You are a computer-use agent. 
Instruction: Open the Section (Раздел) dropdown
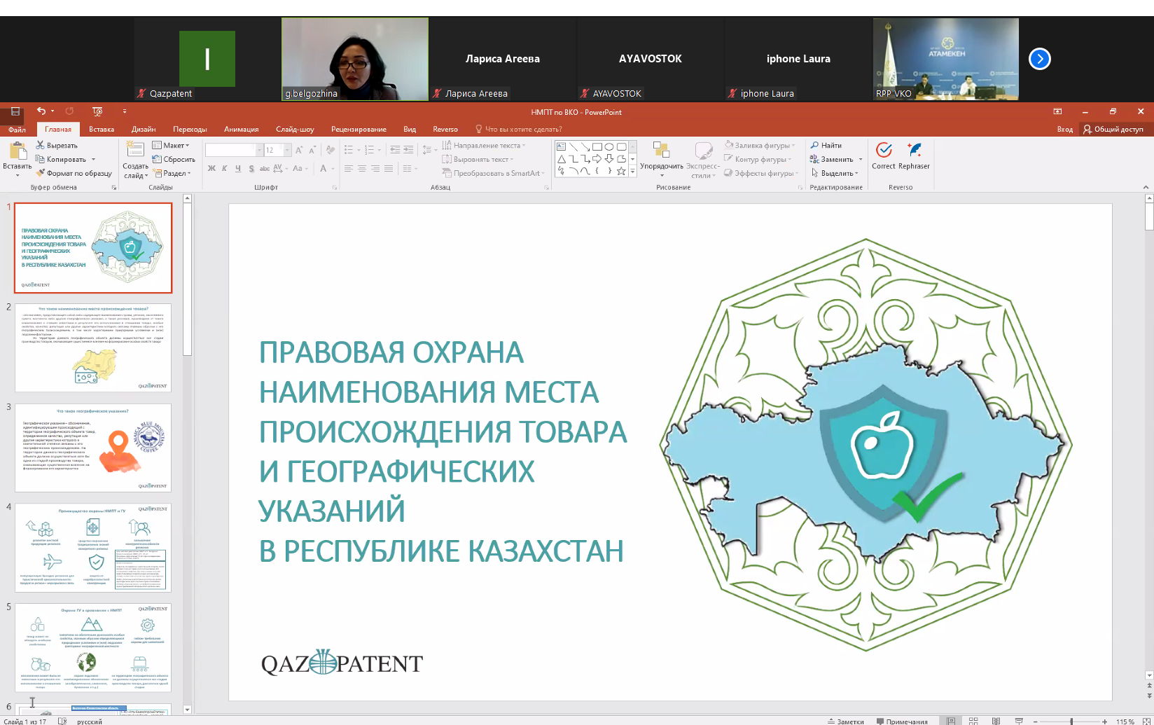172,173
